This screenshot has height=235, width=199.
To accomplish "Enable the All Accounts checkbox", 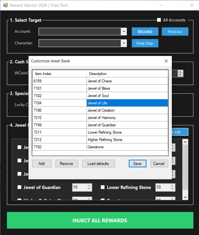I will tap(159, 20).
